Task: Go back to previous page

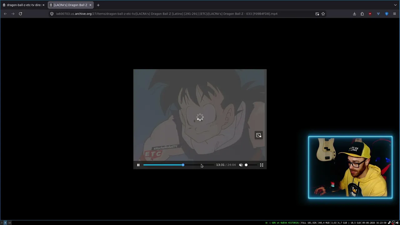Action: pos(5,14)
